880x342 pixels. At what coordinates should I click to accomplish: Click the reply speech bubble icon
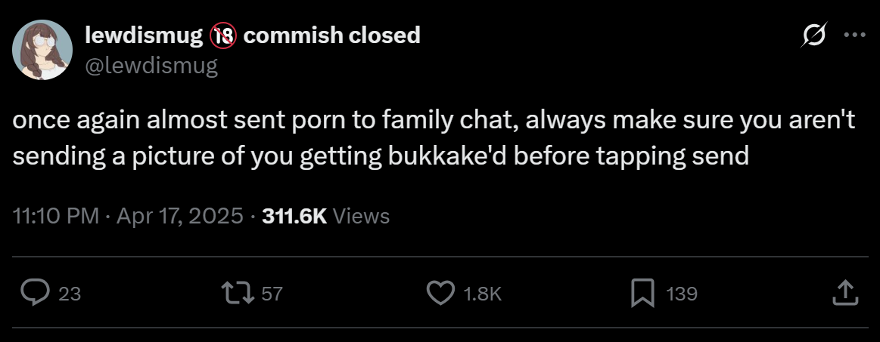[36, 293]
